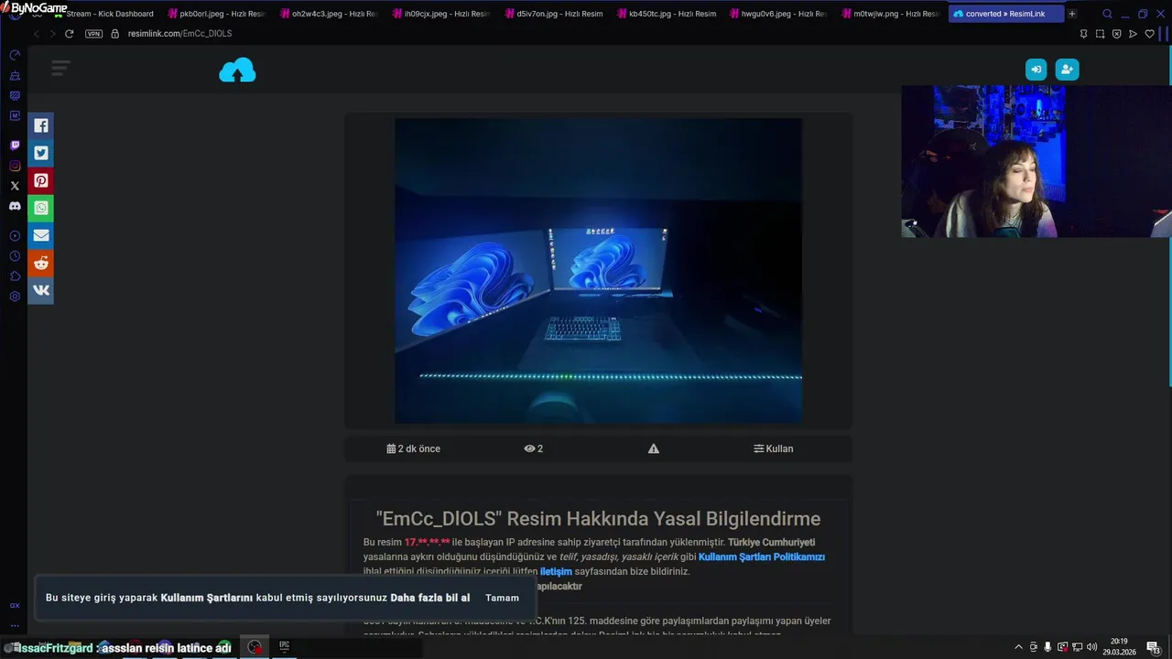Open the Daha fazla bil al link
The image size is (1172, 659).
(x=429, y=598)
